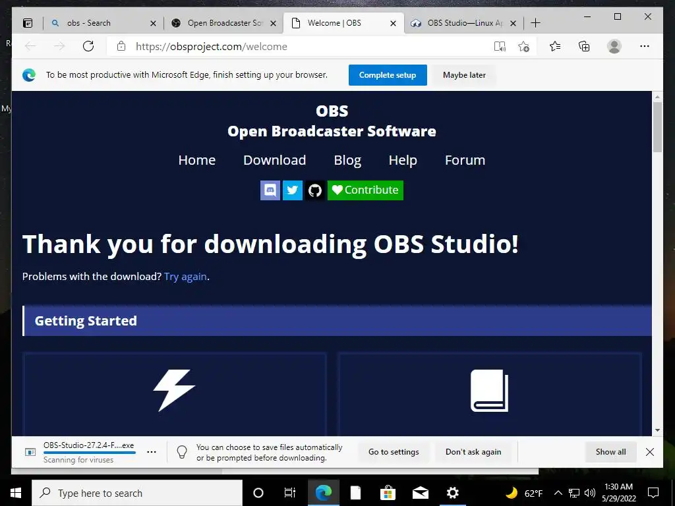Open download options for OBS-Studio exe
Image resolution: width=675 pixels, height=506 pixels.
pyautogui.click(x=152, y=452)
